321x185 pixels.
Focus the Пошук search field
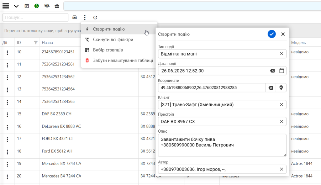point(35,18)
